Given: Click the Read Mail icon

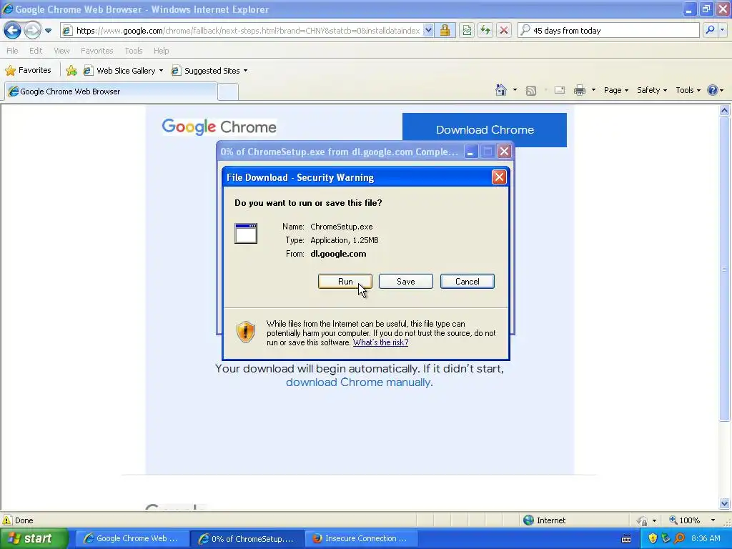Looking at the screenshot, I should point(560,90).
